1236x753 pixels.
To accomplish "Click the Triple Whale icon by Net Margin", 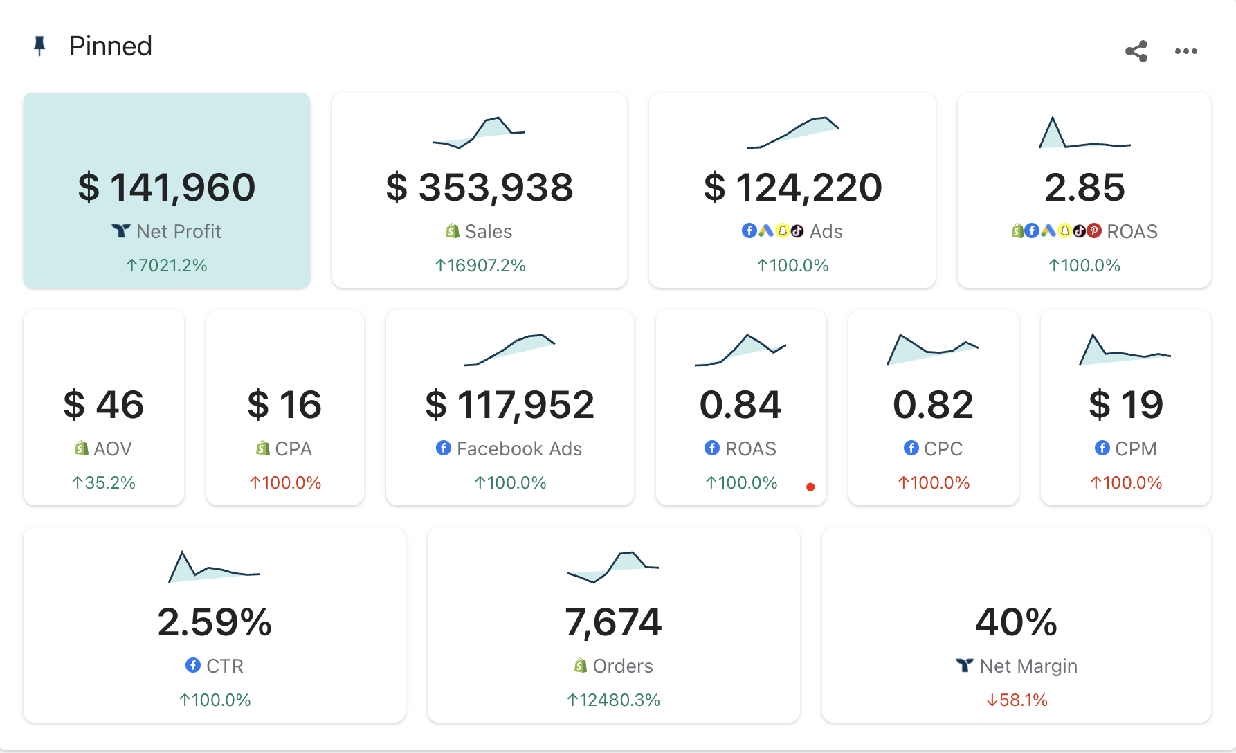I will [x=965, y=666].
